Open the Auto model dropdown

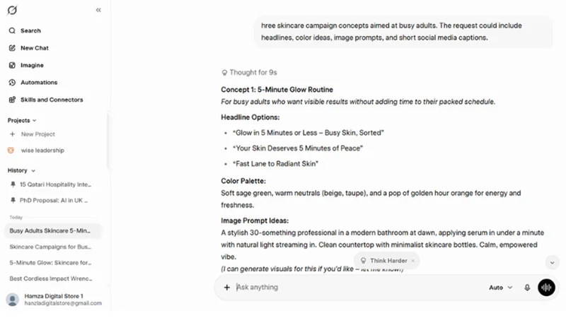coord(501,288)
